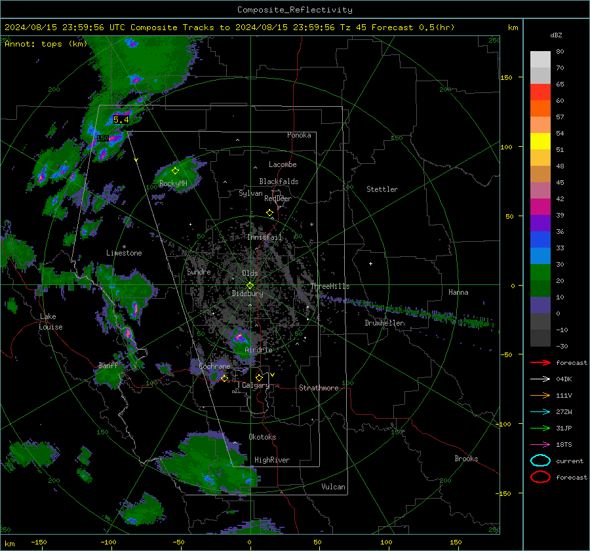Image resolution: width=590 pixels, height=551 pixels.
Task: Click the yellow diamond marker above RockyMH
Action: coord(175,171)
